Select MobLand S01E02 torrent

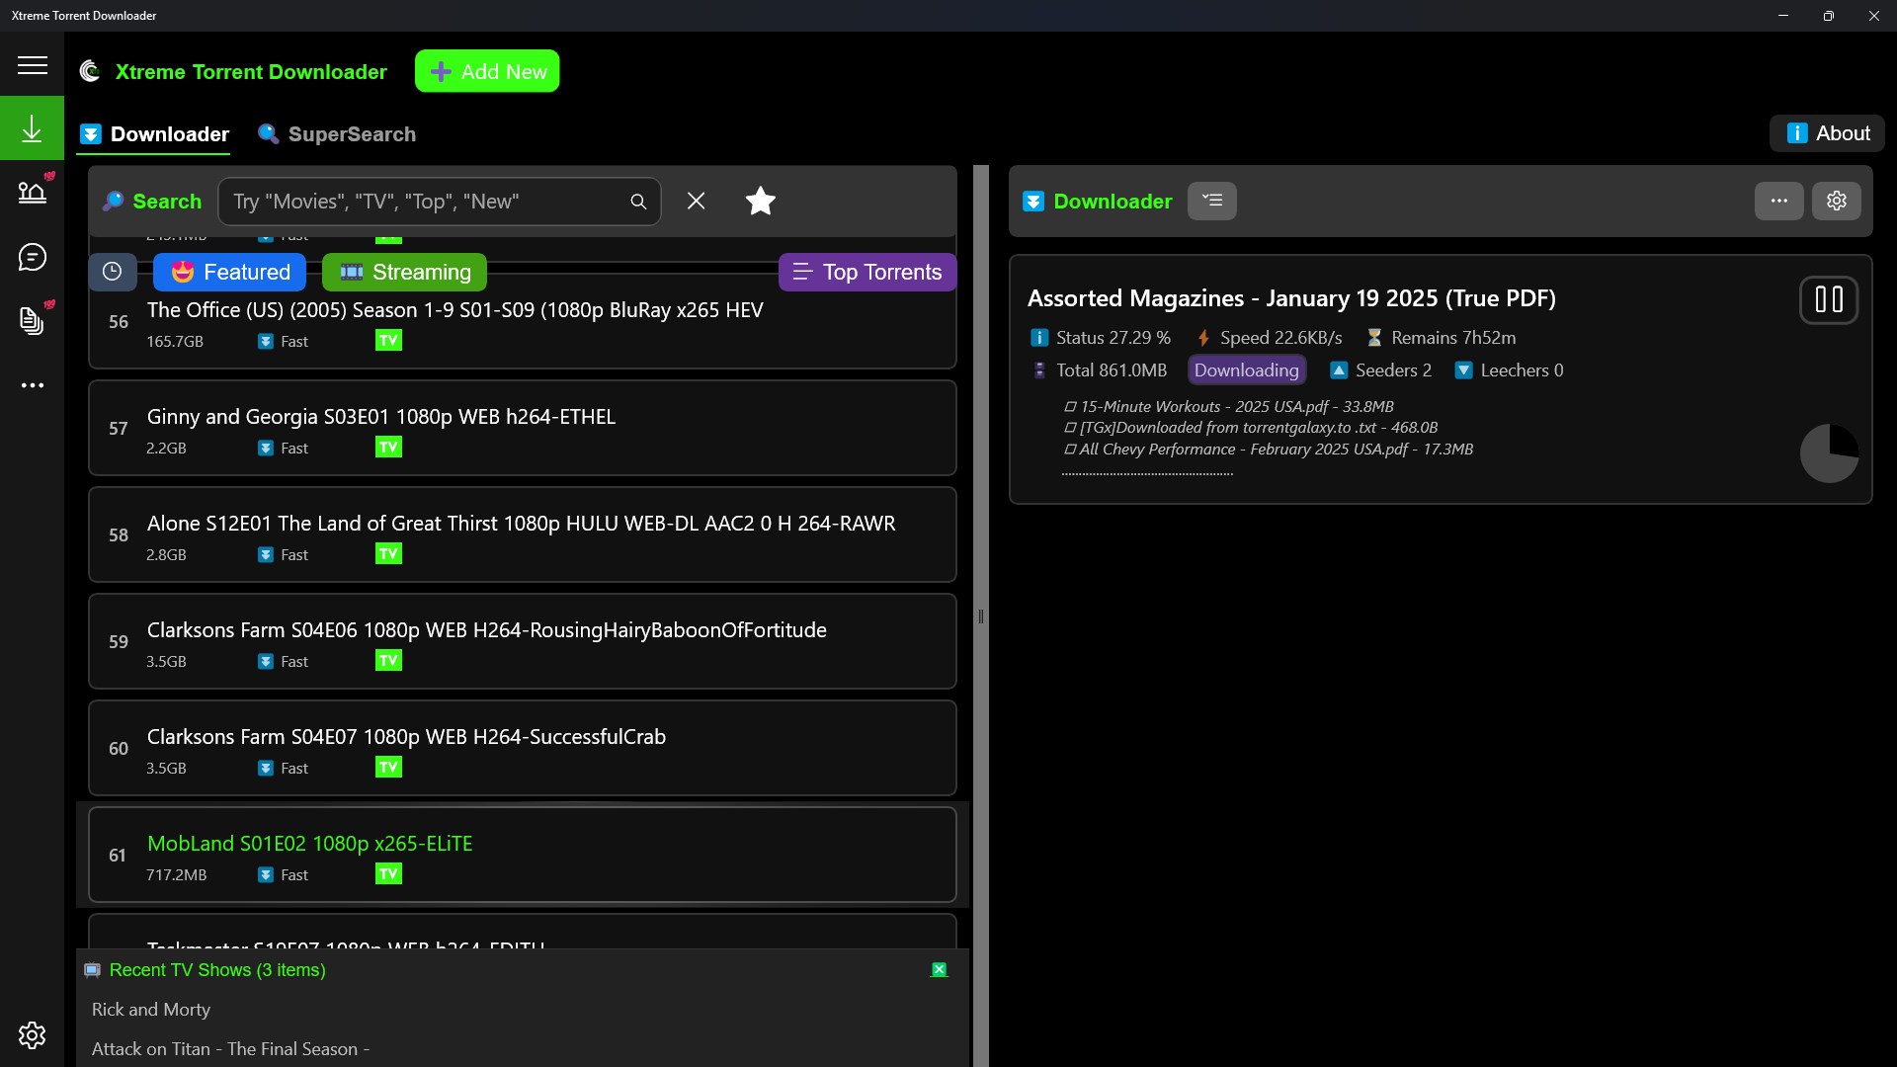(x=523, y=855)
